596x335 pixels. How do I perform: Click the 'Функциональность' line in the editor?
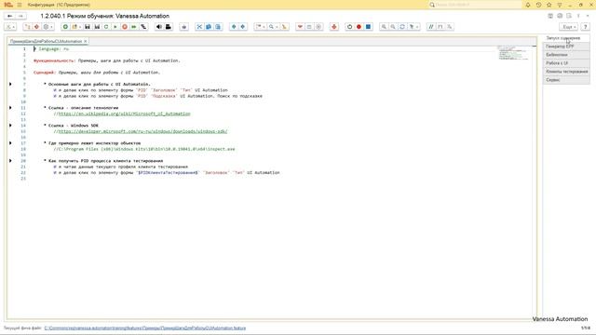pyautogui.click(x=107, y=60)
